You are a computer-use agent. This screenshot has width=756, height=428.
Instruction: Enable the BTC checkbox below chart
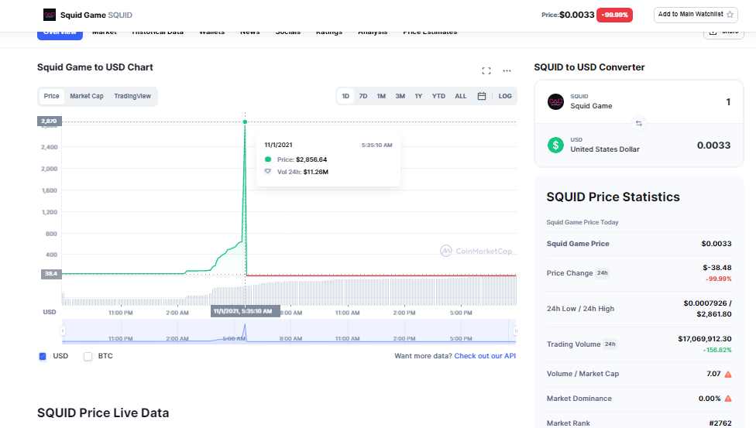[88, 356]
